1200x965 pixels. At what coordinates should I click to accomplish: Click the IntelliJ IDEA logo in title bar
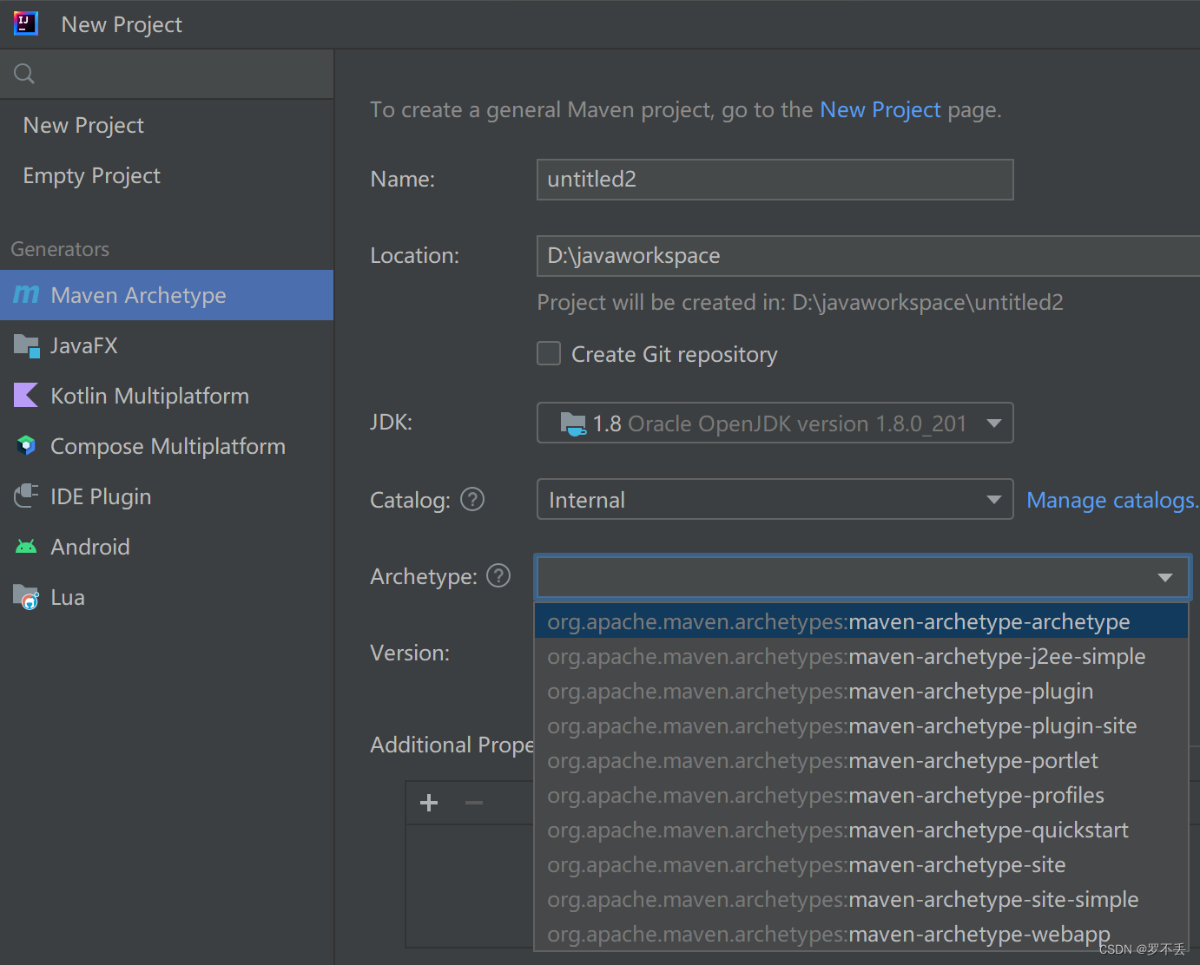[26, 23]
